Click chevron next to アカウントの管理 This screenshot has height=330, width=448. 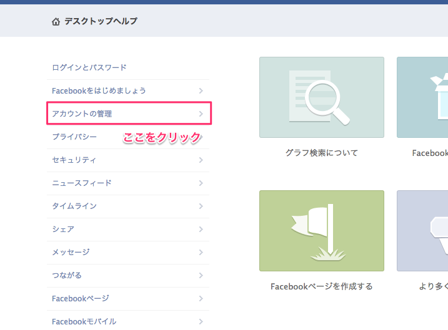[201, 114]
